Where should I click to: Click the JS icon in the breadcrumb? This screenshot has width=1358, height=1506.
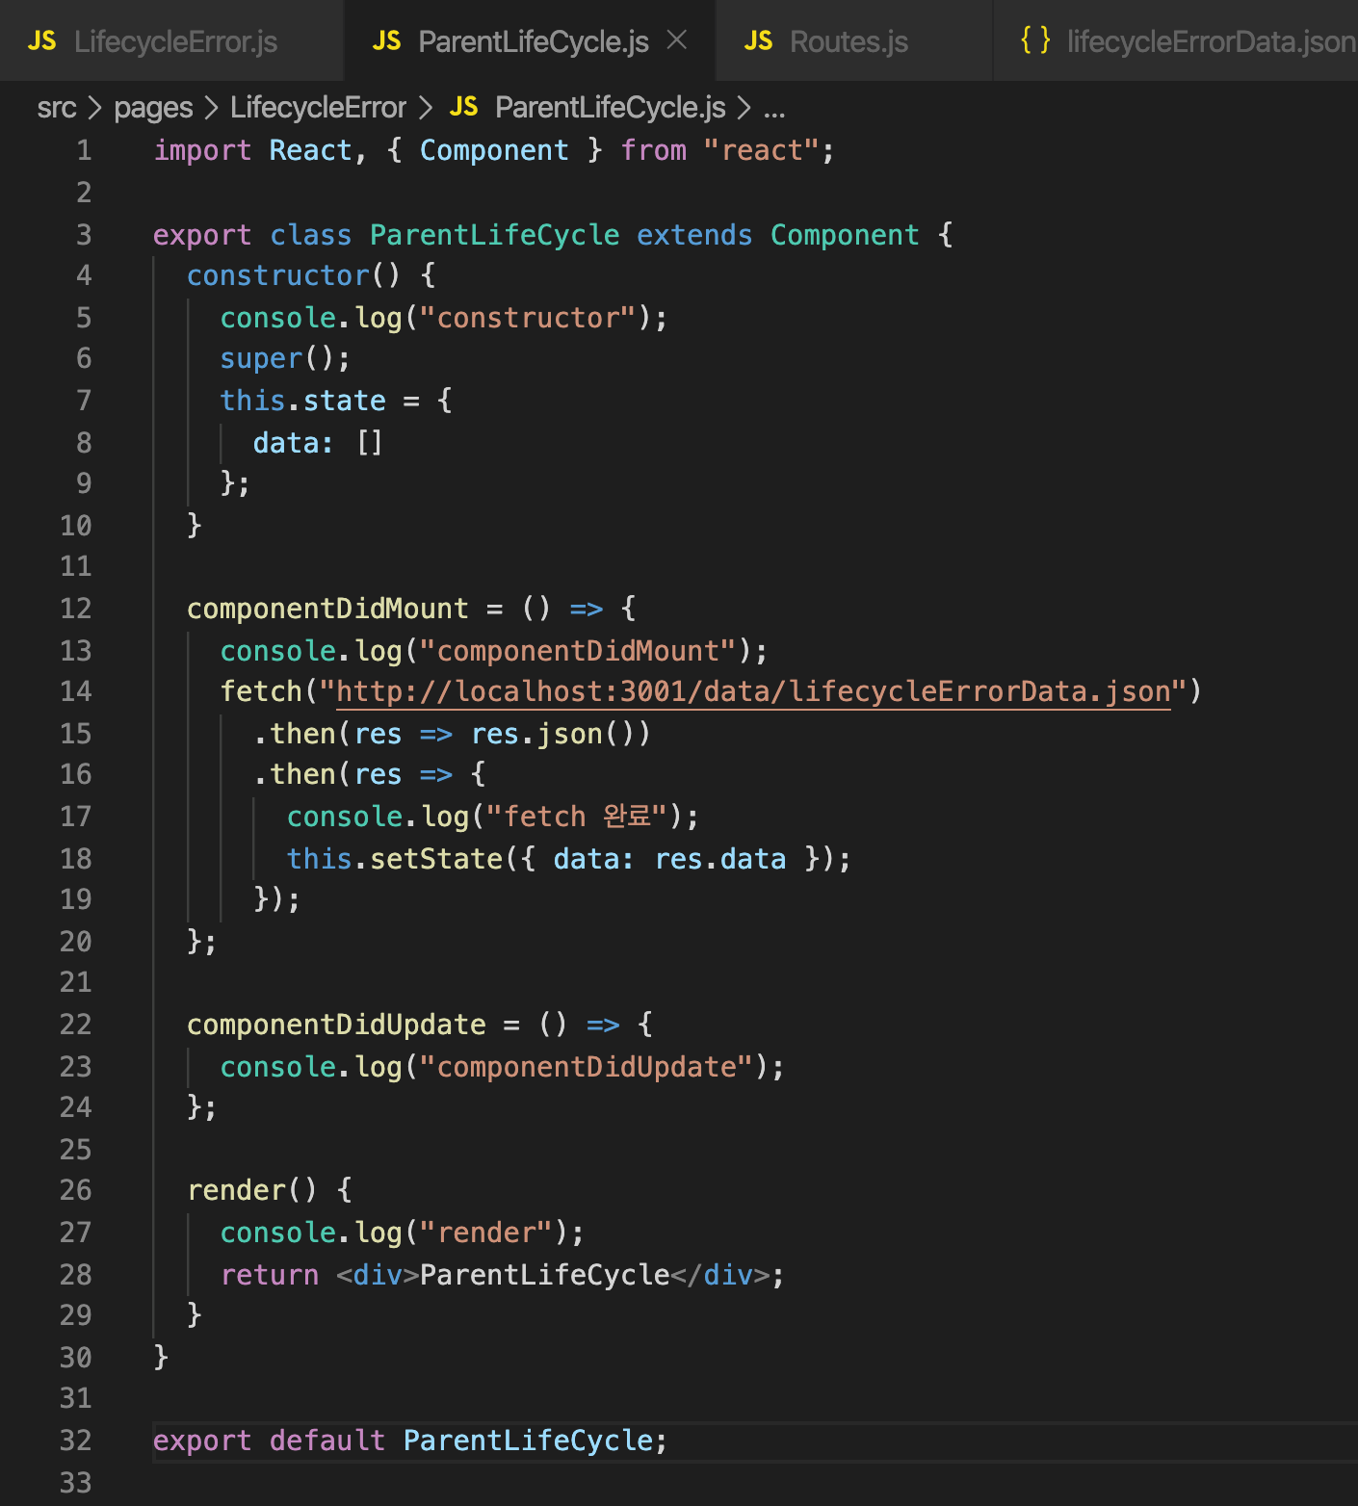(x=463, y=107)
